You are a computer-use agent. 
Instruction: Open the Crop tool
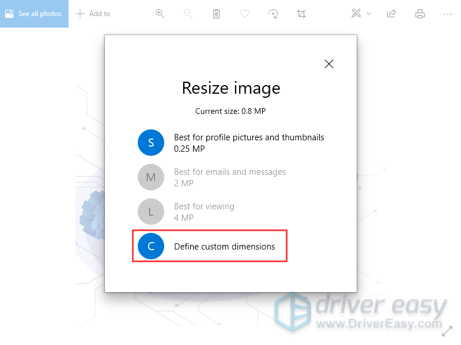point(301,13)
